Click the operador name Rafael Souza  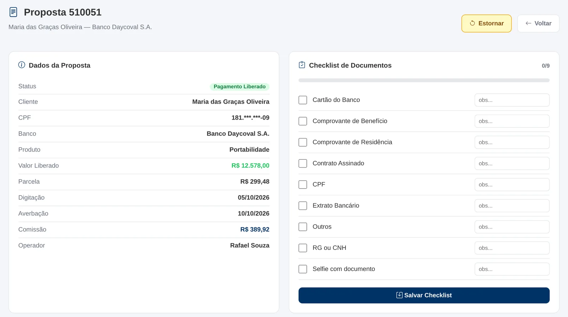250,246
